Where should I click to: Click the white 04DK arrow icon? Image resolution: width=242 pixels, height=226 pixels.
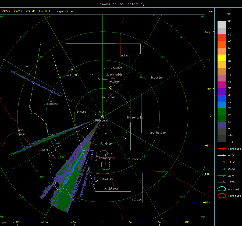coord(222,155)
